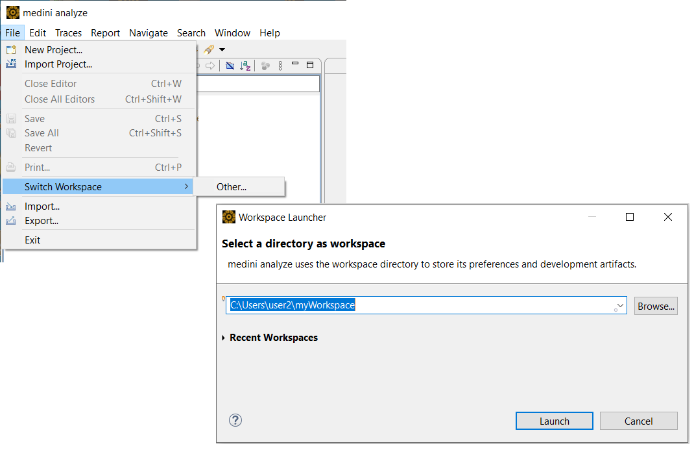Open the Navigate menu

pos(149,32)
